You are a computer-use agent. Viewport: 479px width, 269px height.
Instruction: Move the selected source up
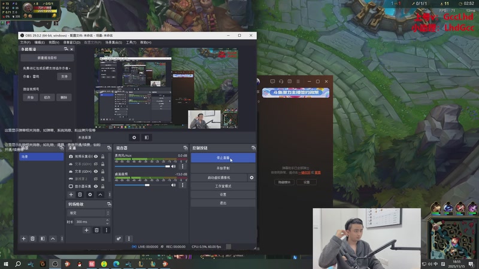[x=100, y=195]
